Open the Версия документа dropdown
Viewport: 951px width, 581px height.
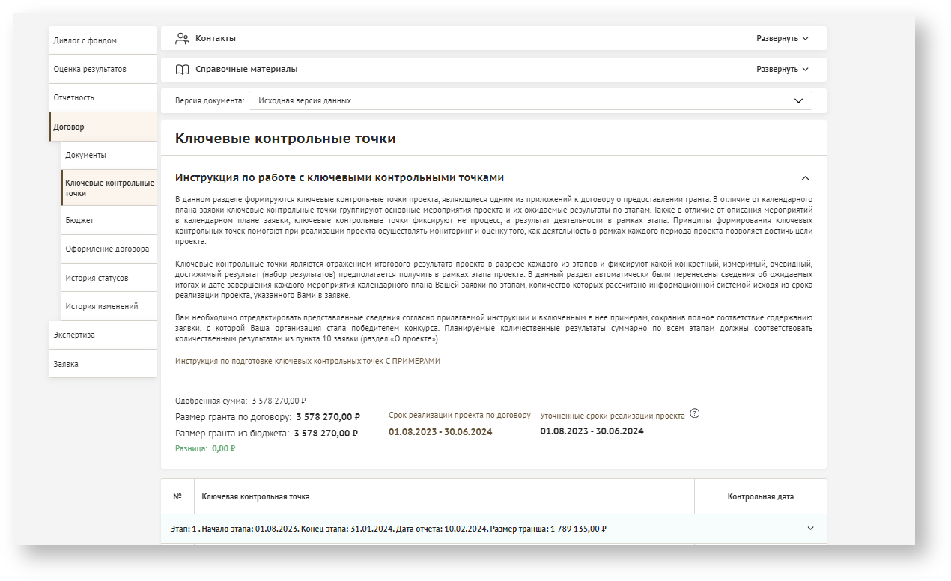coord(529,100)
